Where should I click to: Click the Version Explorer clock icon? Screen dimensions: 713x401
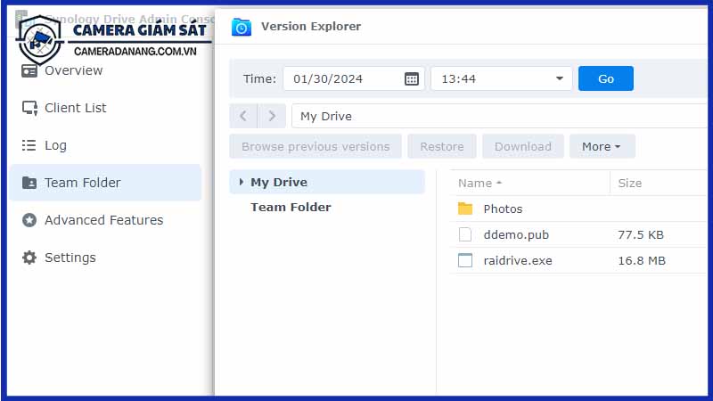[242, 27]
